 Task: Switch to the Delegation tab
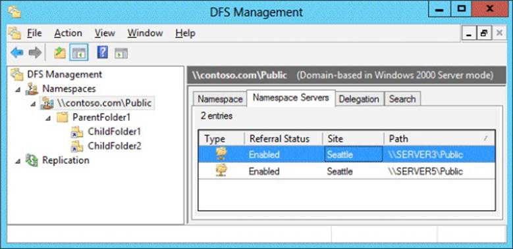359,99
